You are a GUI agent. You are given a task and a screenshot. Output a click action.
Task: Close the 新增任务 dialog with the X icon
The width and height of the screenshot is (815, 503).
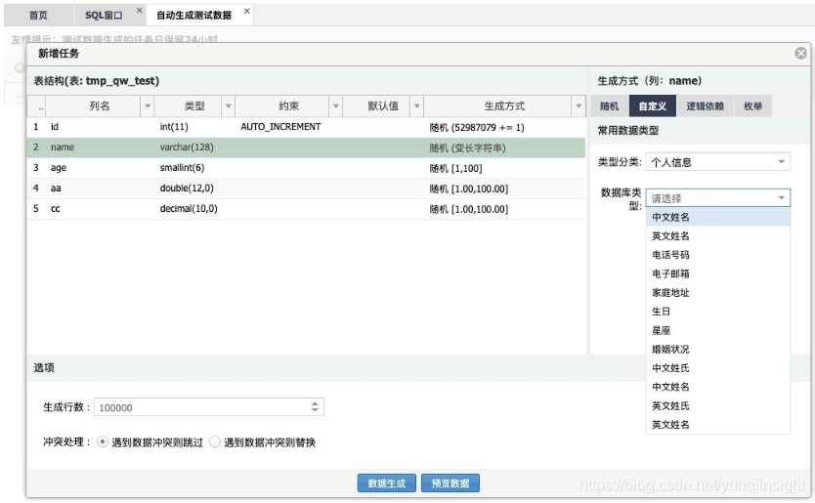click(800, 53)
